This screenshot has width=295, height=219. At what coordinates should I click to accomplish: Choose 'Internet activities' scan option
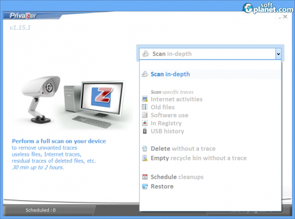[176, 99]
